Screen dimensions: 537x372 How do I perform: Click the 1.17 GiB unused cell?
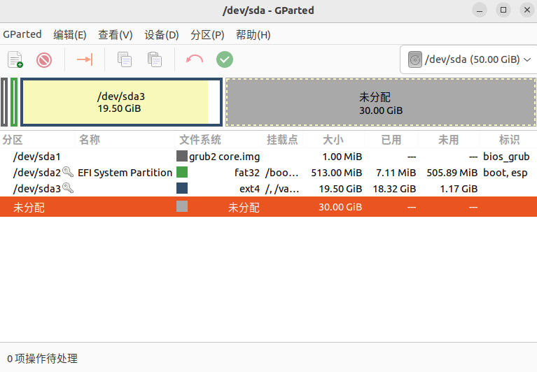pos(459,188)
